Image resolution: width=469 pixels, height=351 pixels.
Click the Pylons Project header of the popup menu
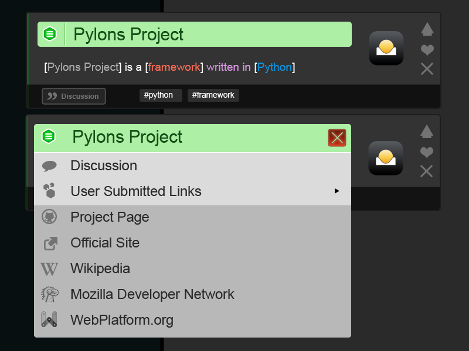[193, 138]
